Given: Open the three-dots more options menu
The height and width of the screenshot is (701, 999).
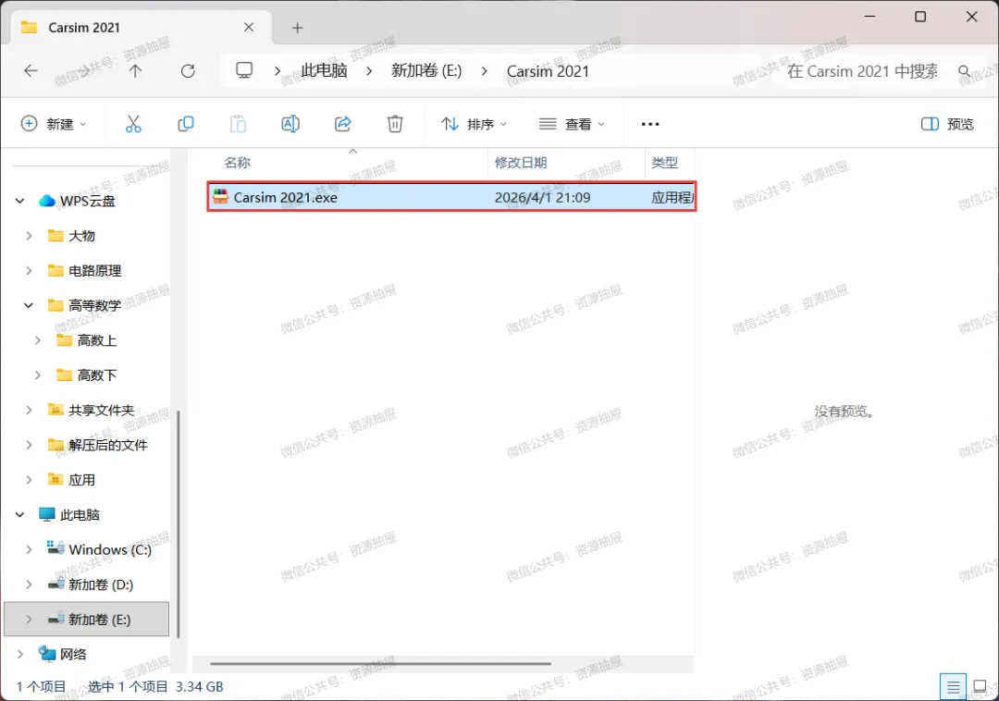Looking at the screenshot, I should point(650,124).
